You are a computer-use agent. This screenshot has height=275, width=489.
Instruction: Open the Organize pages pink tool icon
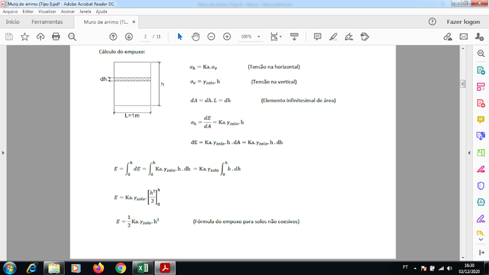tap(481, 87)
